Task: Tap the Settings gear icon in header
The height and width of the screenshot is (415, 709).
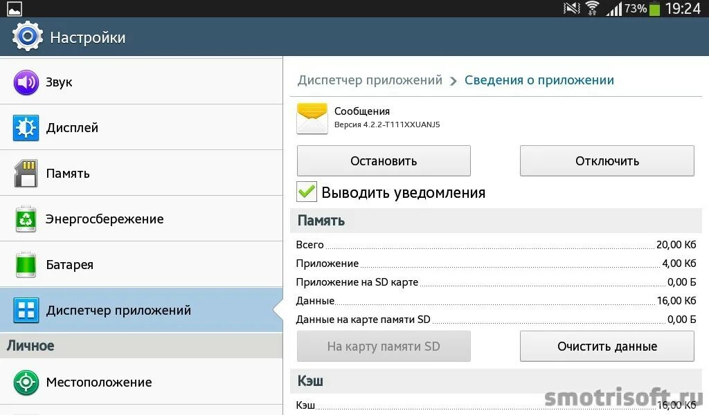Action: pos(27,37)
